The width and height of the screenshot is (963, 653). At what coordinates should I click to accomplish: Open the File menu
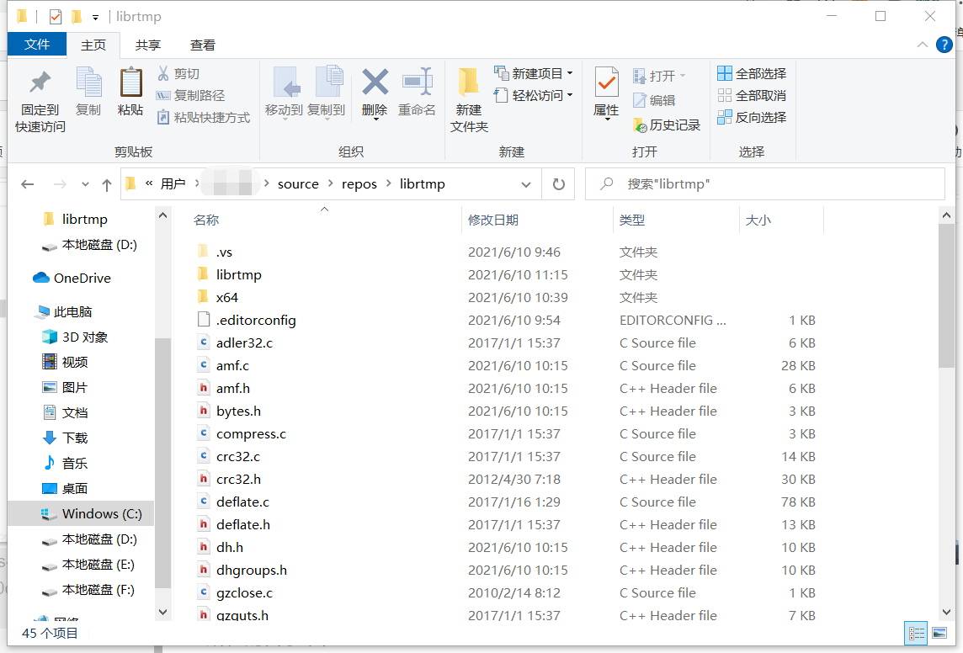[37, 45]
